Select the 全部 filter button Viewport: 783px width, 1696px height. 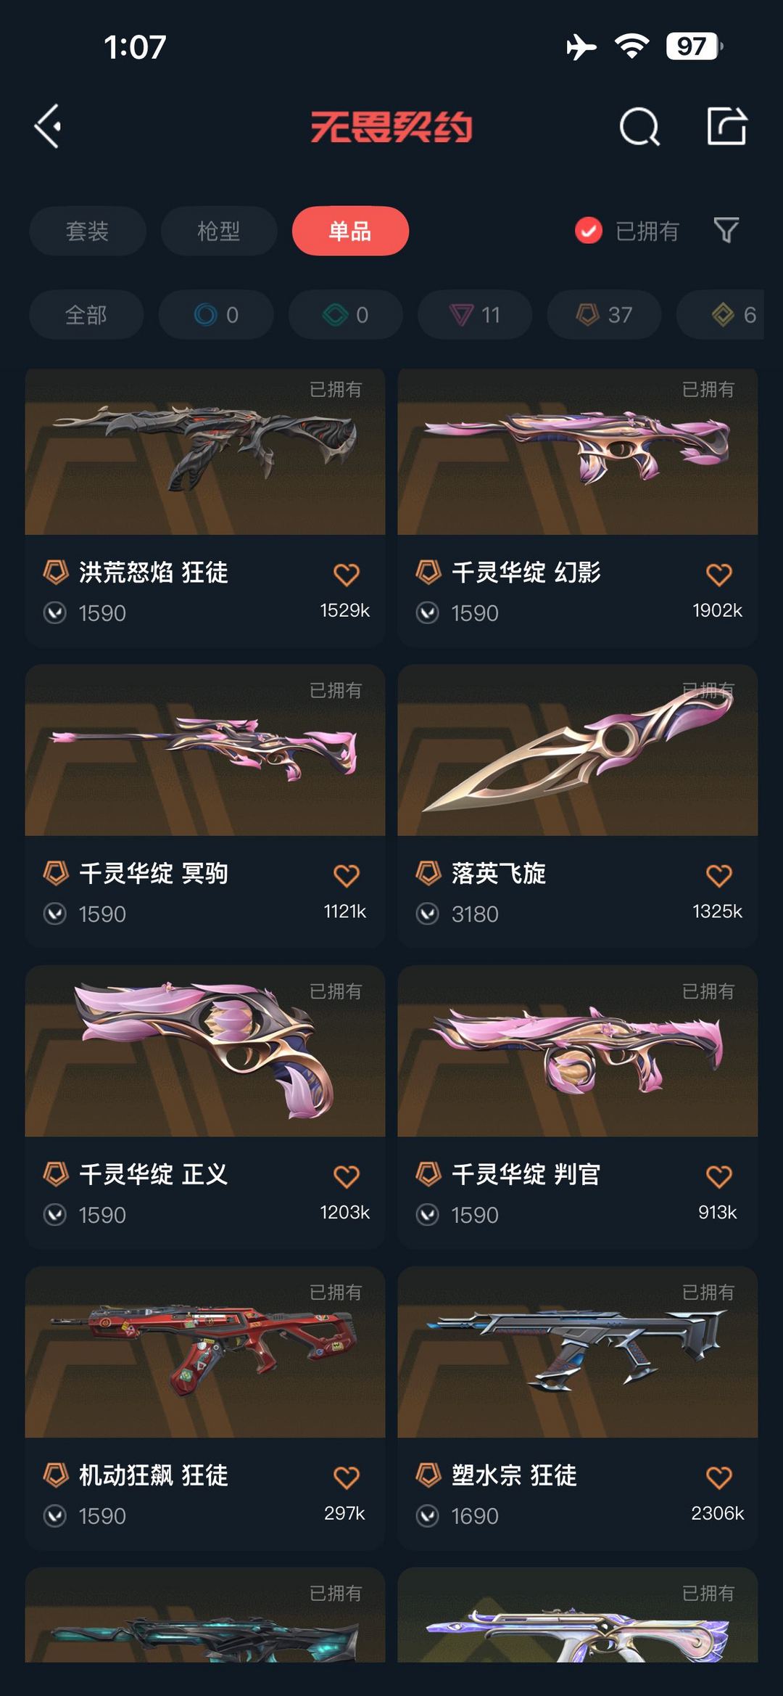[x=86, y=314]
